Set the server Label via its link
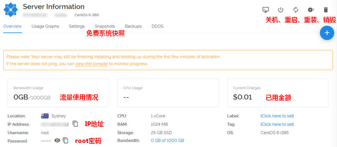The image size is (337, 147). point(277,116)
